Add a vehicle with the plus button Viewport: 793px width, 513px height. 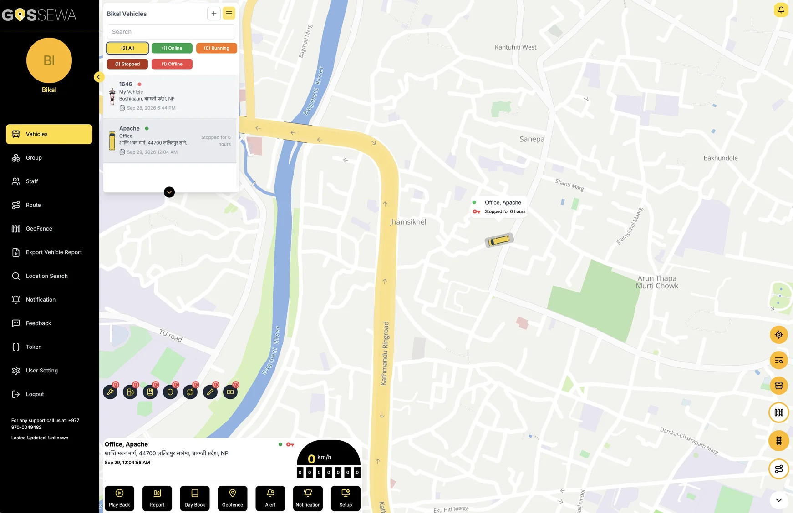pos(214,14)
